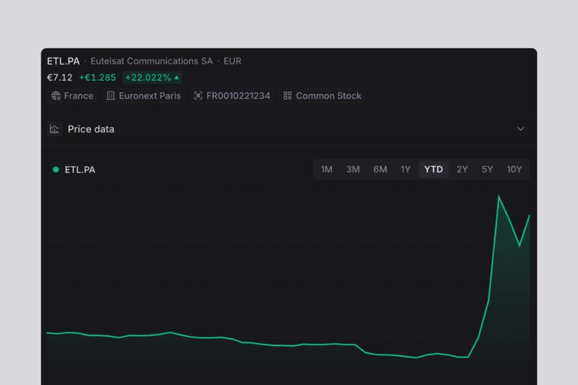Viewport: 578px width, 385px height.
Task: Select the 1Y time range
Action: point(406,169)
